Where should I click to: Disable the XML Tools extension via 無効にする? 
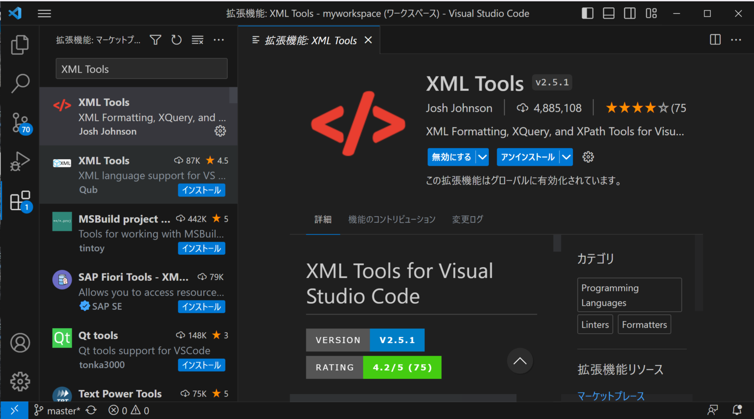coord(451,157)
